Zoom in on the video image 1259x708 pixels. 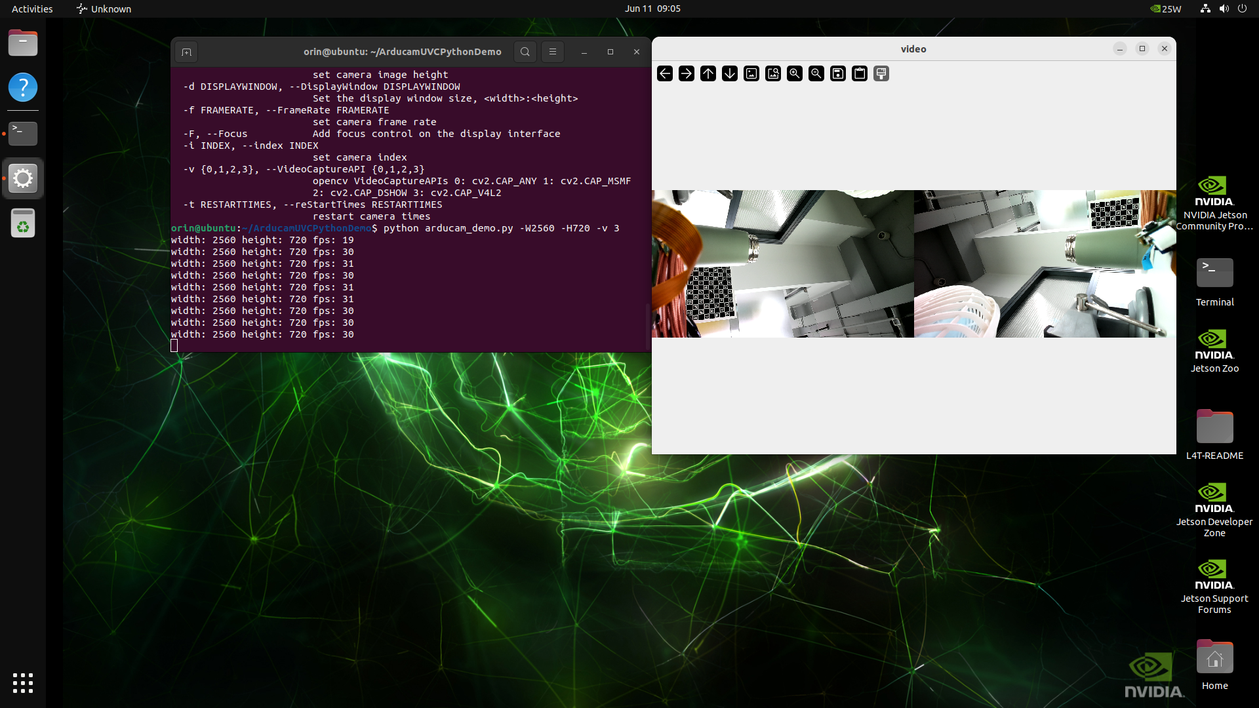coord(795,73)
